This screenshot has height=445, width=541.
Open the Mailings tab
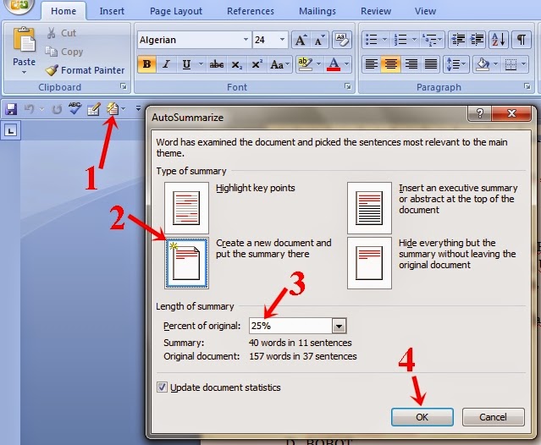coord(317,11)
